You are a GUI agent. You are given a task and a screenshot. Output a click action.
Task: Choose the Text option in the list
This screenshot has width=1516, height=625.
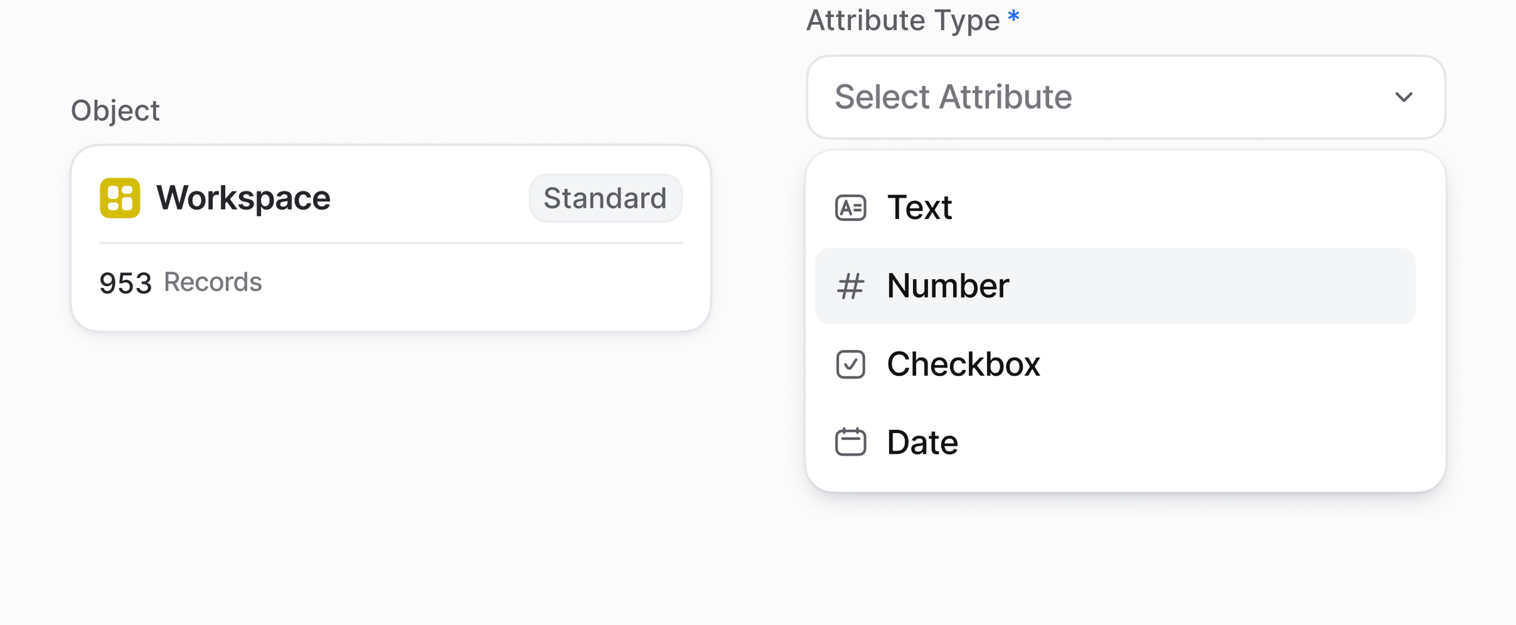coord(919,208)
